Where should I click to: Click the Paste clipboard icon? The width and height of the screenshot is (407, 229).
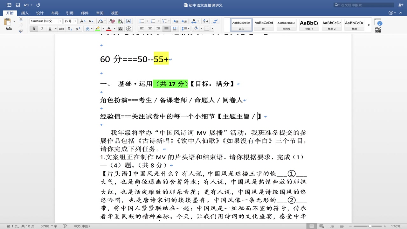pos(8,22)
